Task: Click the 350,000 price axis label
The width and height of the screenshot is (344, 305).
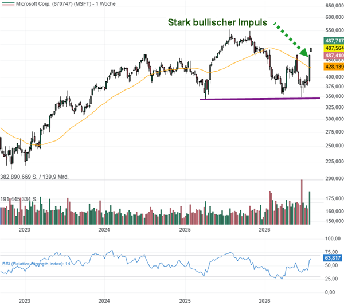Action: pos(335,96)
